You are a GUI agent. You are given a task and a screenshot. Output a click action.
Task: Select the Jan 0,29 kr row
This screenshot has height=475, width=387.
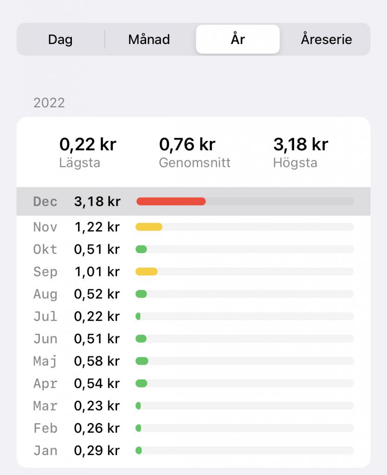(x=193, y=450)
